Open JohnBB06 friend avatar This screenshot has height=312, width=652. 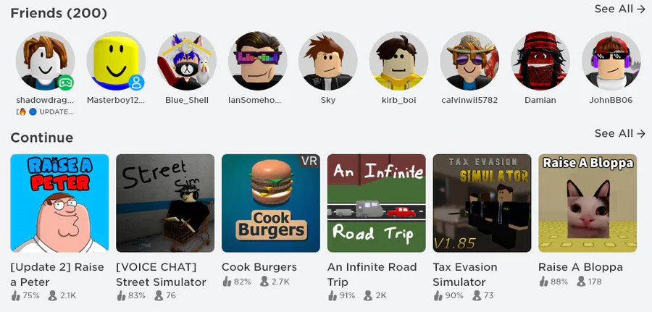point(611,61)
